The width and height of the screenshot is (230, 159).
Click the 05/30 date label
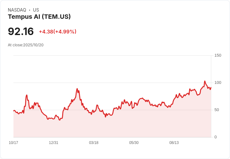point(134,143)
